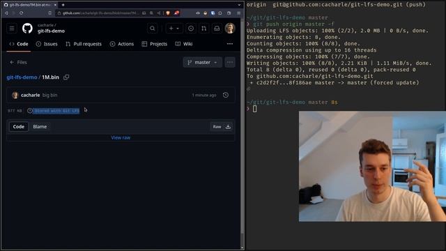The height and width of the screenshot is (251, 446).
Task: Click the terminal prompt cursor
Action: click(254, 109)
